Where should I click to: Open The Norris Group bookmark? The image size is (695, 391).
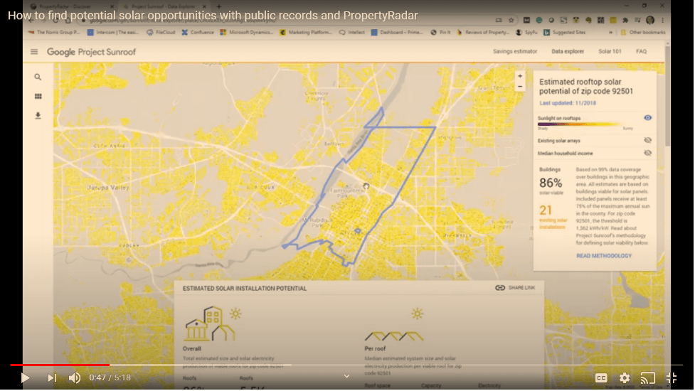pyautogui.click(x=53, y=32)
